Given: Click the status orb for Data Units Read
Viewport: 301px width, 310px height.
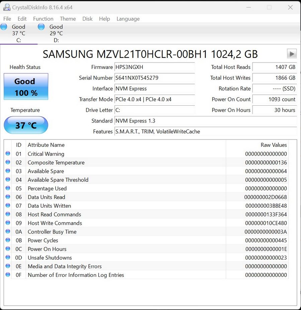Looking at the screenshot, I should pos(8,197).
